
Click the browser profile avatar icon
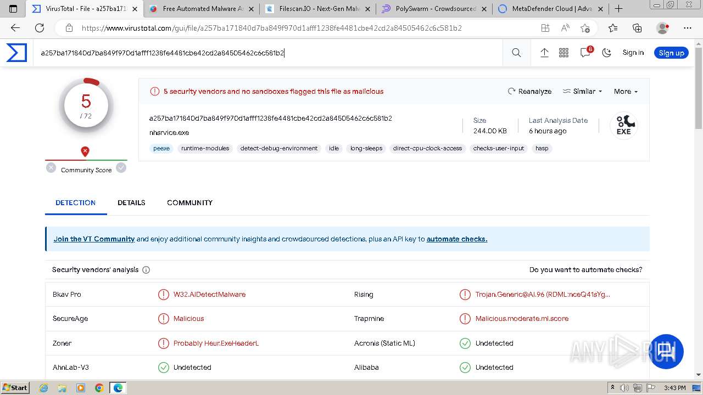[663, 28]
